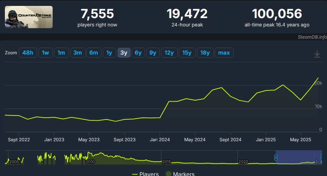Set zoom to 6y
Image resolution: width=327 pixels, height=176 pixels.
point(138,53)
